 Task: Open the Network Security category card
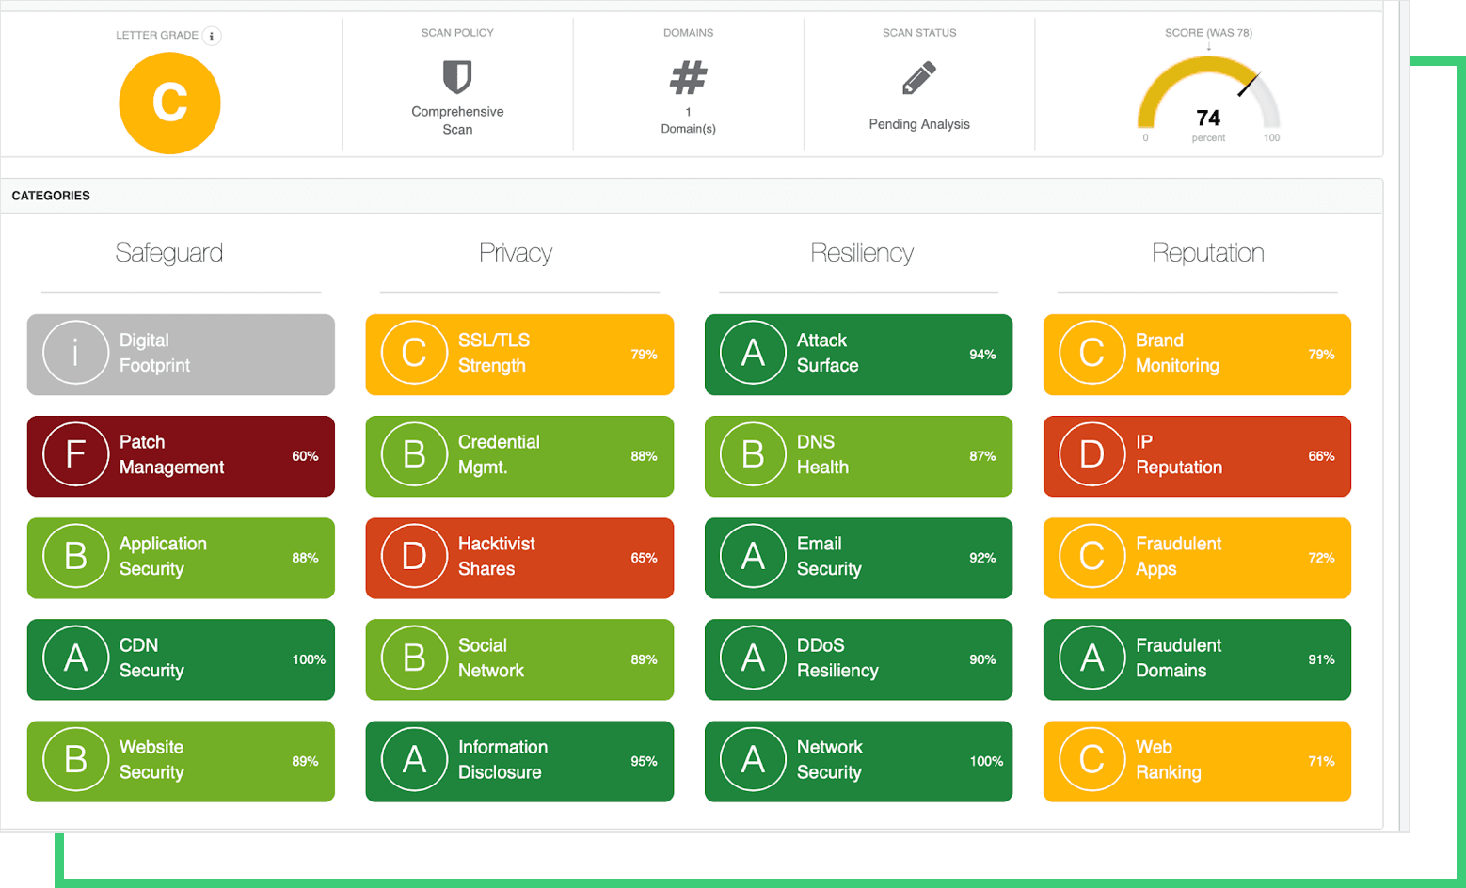tap(857, 760)
